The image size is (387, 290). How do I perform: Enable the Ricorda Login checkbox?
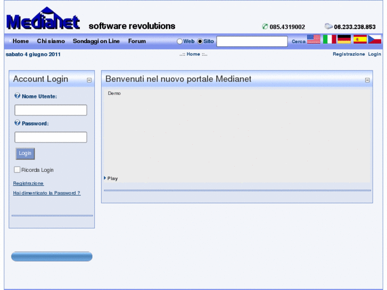point(17,170)
